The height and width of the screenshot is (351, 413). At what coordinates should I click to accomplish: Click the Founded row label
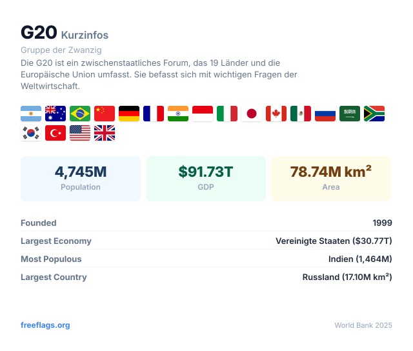coord(39,223)
